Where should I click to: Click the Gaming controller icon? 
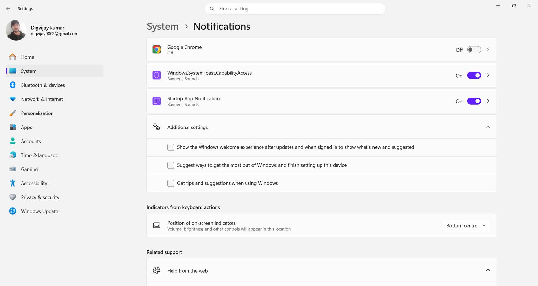pyautogui.click(x=13, y=169)
